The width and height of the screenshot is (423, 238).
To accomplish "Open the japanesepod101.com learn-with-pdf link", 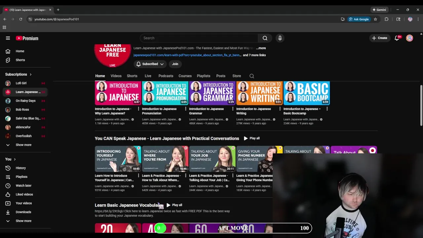I will tap(187, 55).
